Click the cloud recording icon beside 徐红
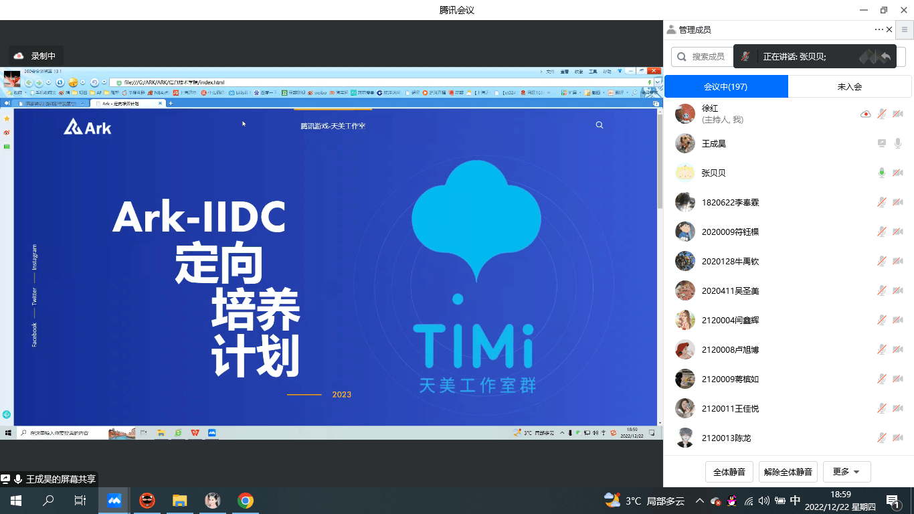 pyautogui.click(x=865, y=114)
